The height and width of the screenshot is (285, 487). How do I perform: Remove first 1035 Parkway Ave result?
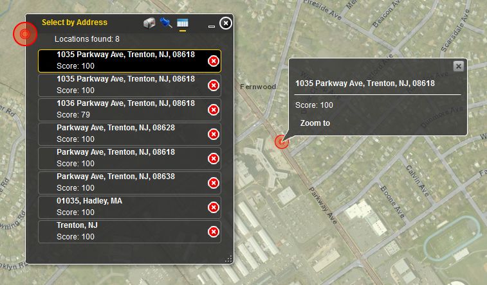coord(214,61)
